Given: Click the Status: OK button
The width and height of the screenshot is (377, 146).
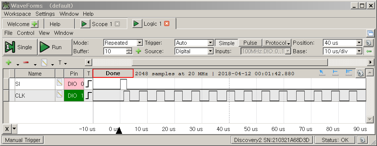Looking at the screenshot, I should click(x=335, y=140).
